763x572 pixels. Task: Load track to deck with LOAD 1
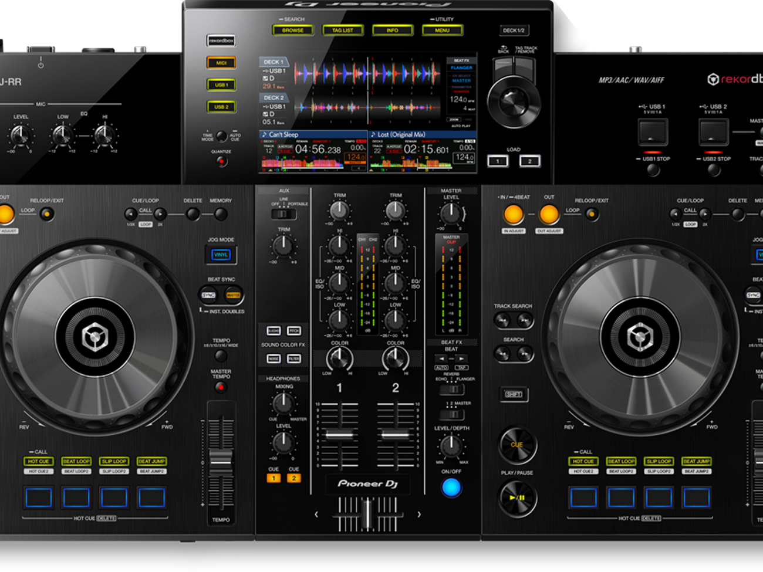[498, 161]
